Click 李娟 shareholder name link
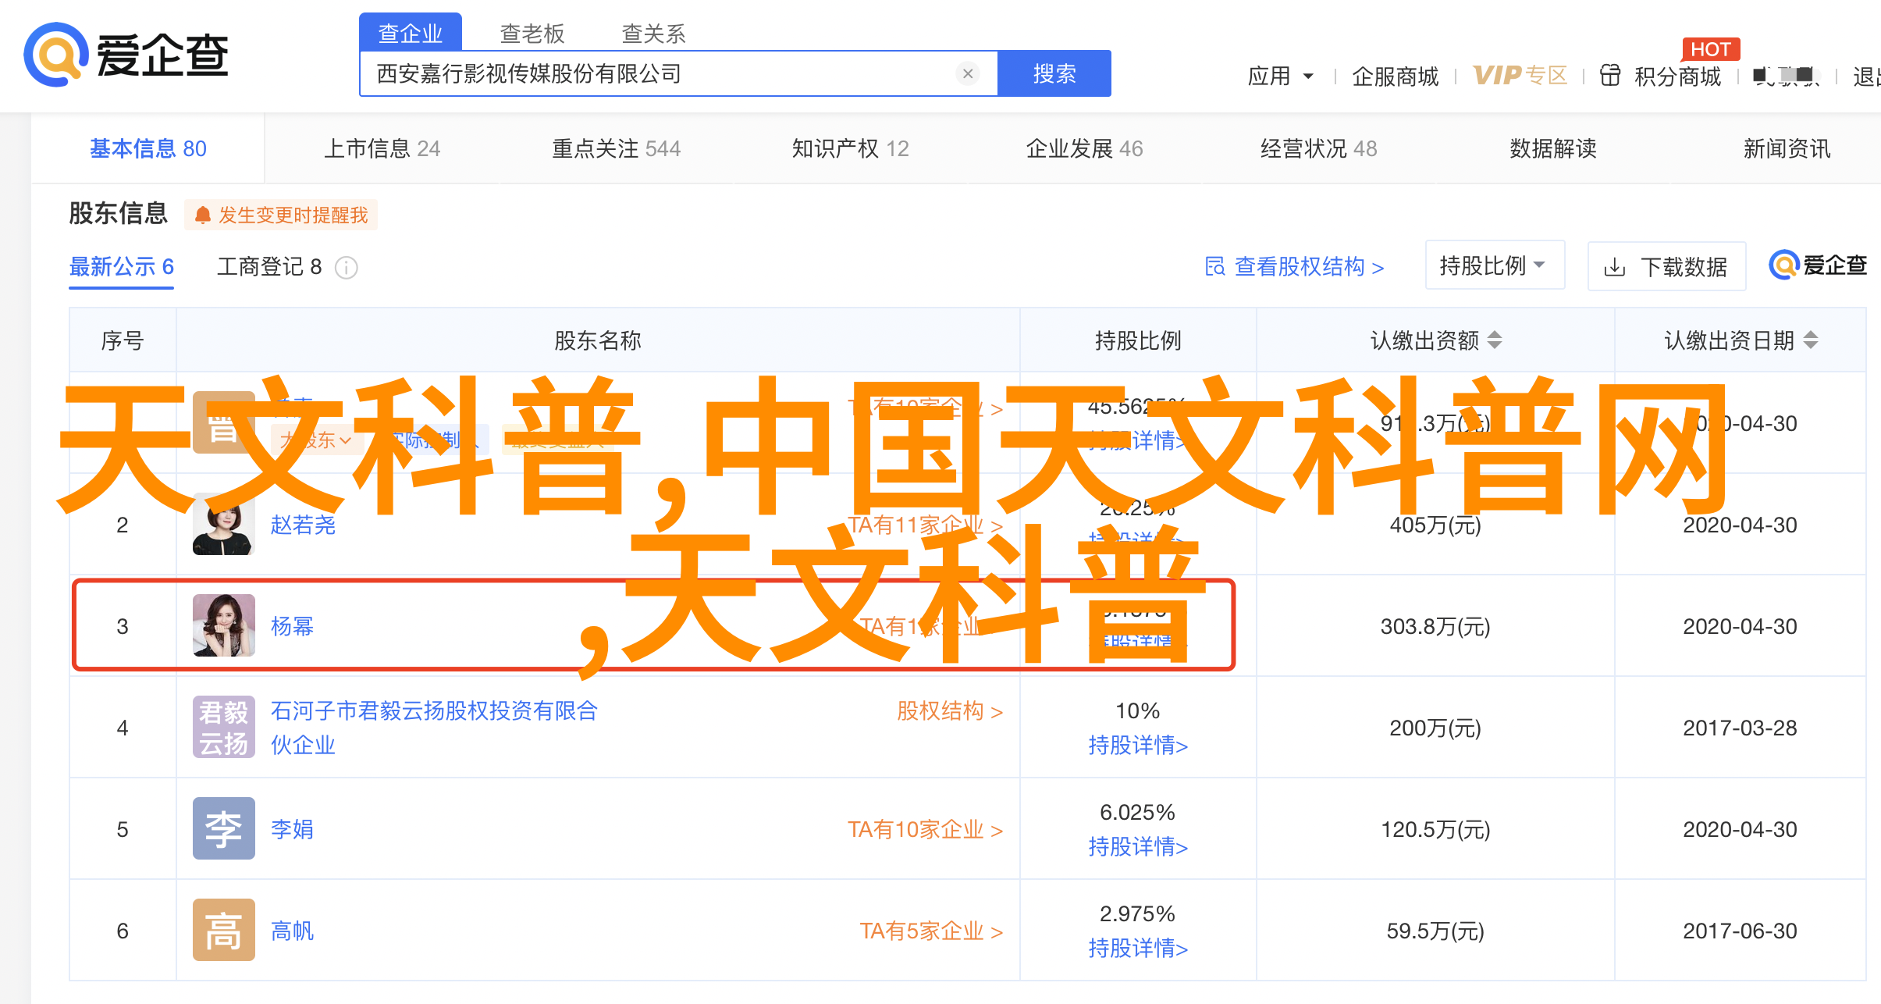 pyautogui.click(x=292, y=829)
